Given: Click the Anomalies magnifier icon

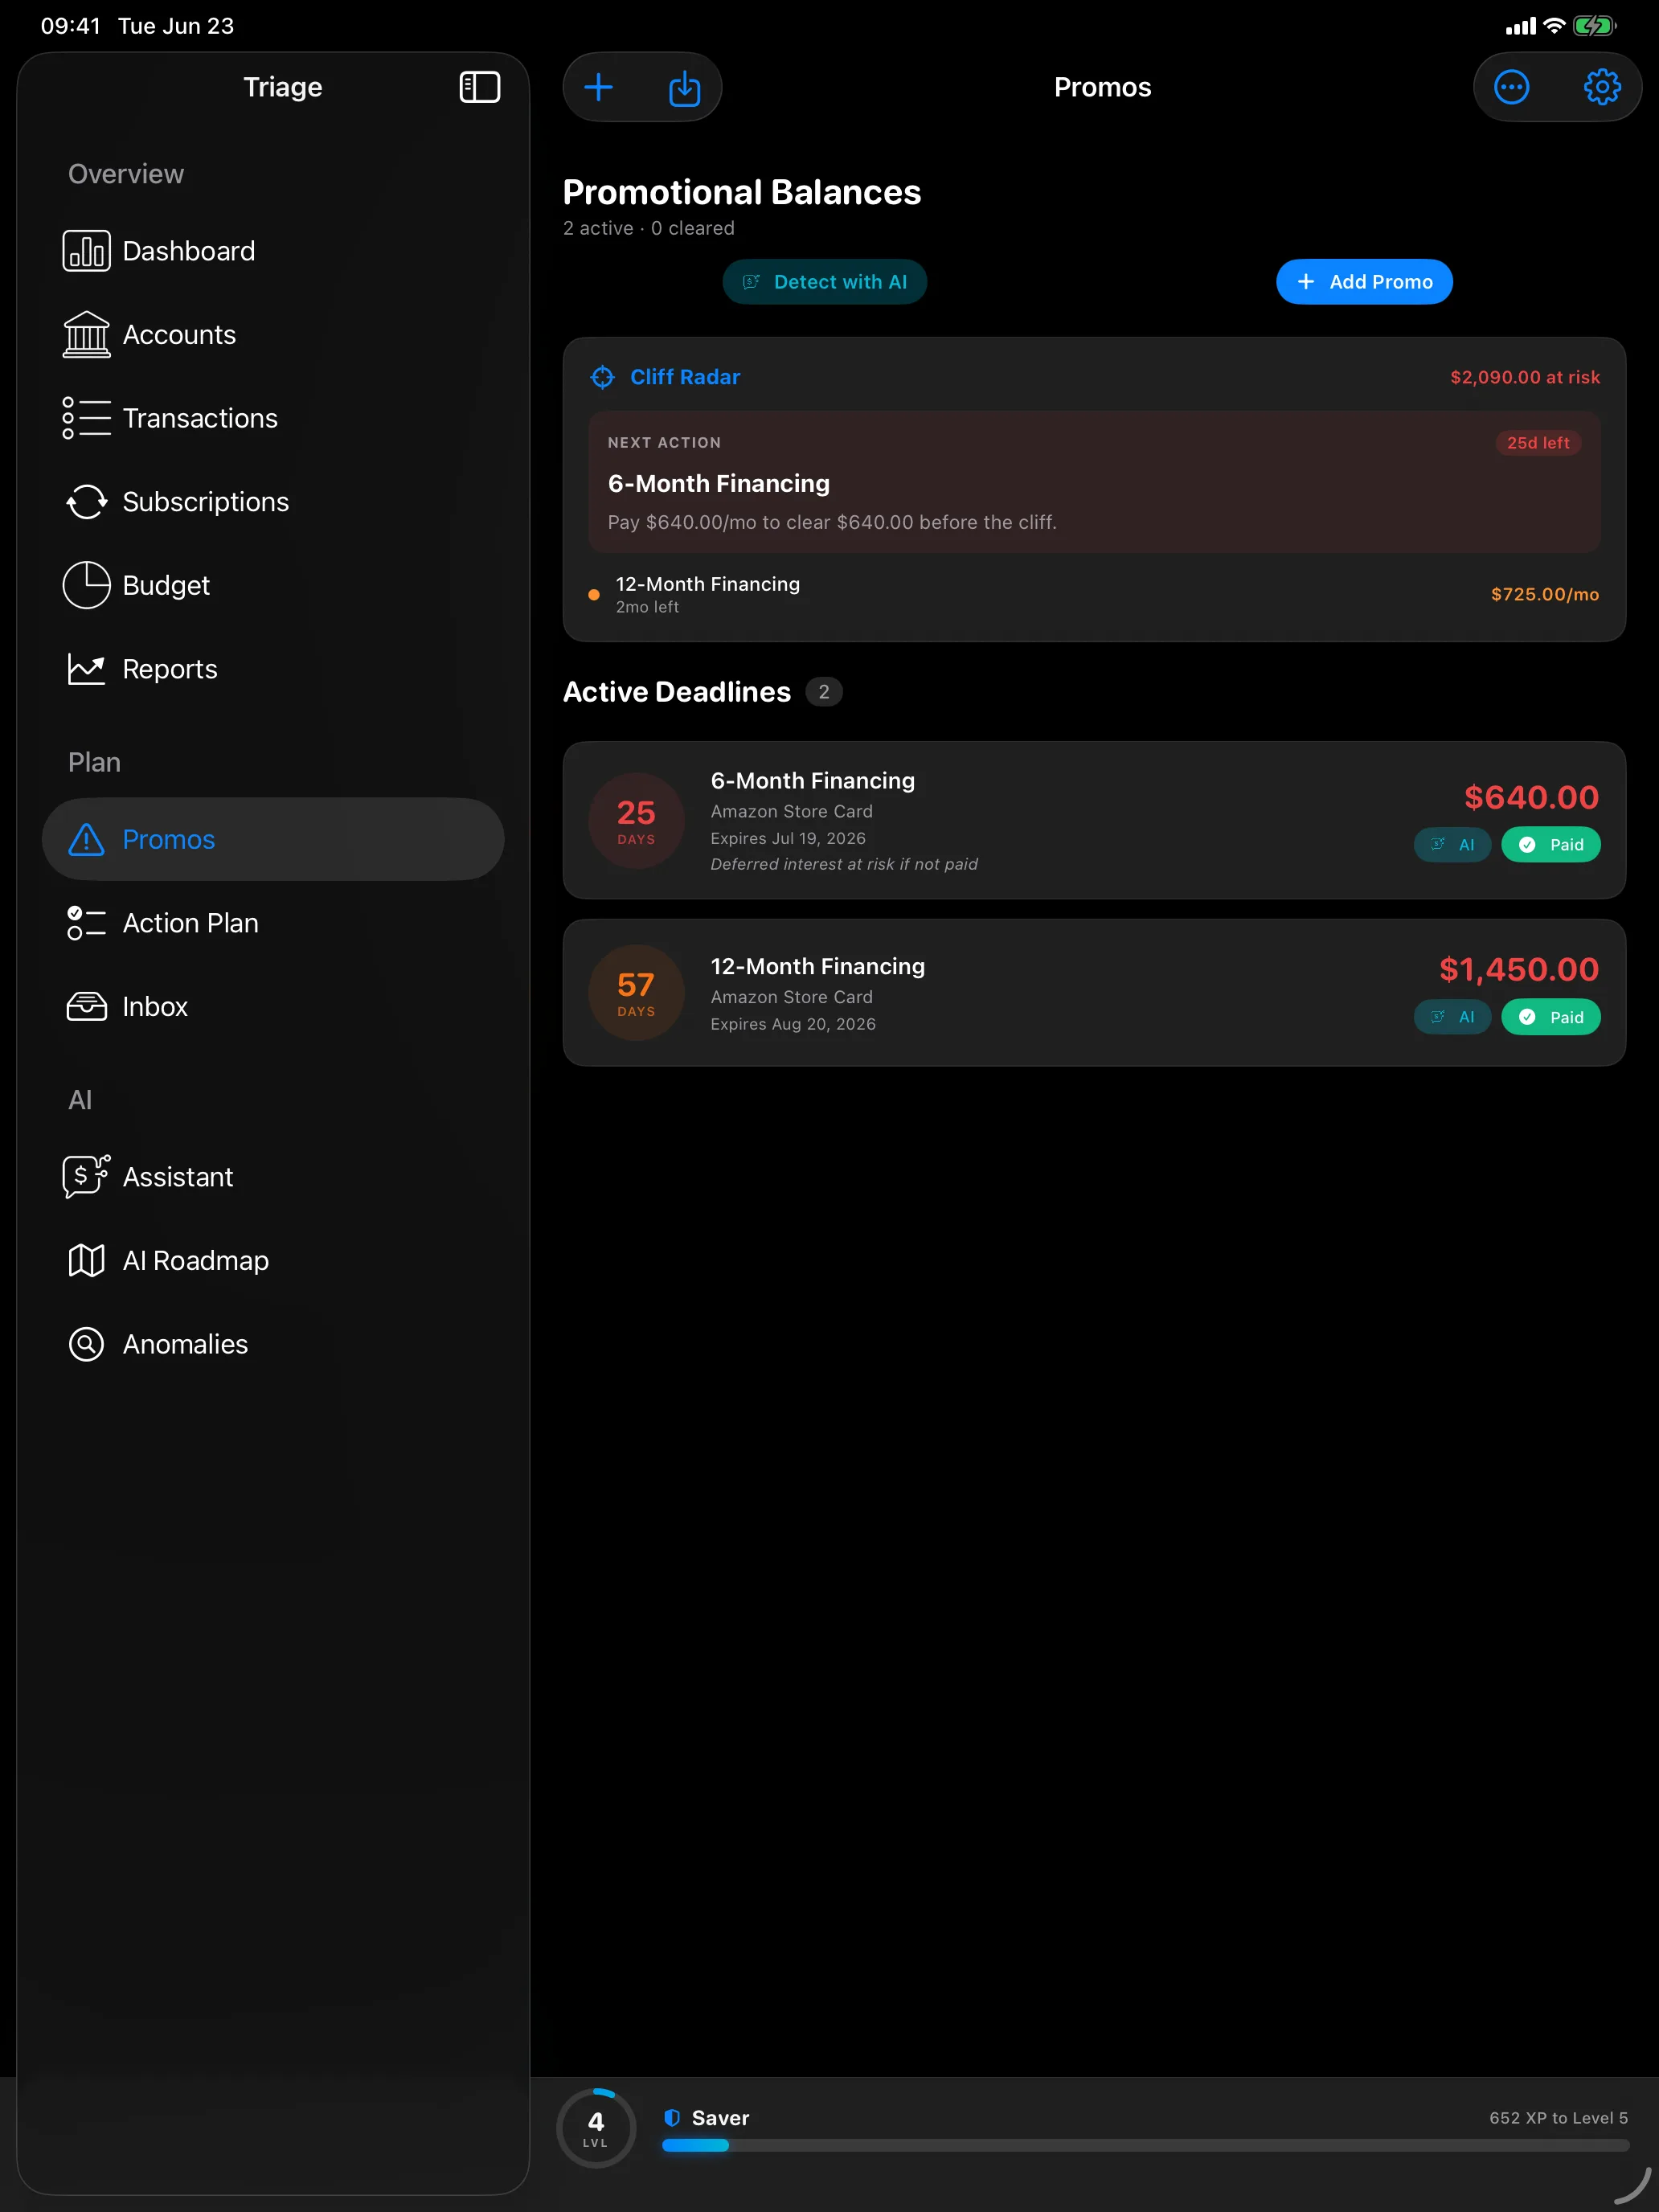Looking at the screenshot, I should click(x=87, y=1344).
